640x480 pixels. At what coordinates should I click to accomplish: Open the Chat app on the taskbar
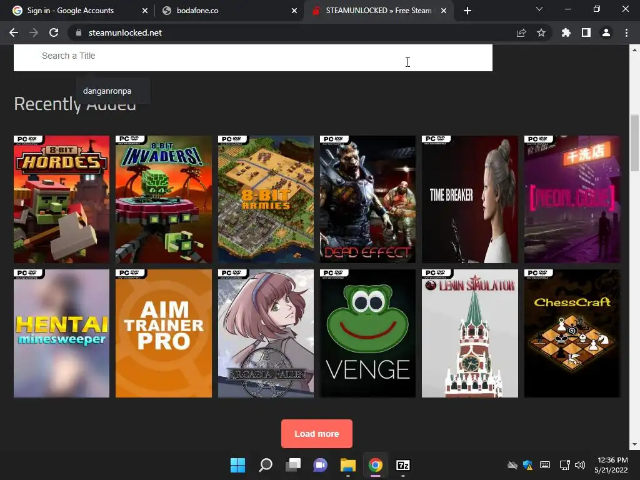pyautogui.click(x=321, y=465)
